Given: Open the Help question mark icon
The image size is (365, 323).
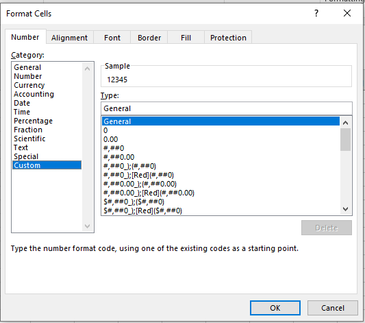Looking at the screenshot, I should (316, 13).
